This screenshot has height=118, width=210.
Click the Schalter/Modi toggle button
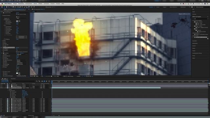tap(31, 115)
